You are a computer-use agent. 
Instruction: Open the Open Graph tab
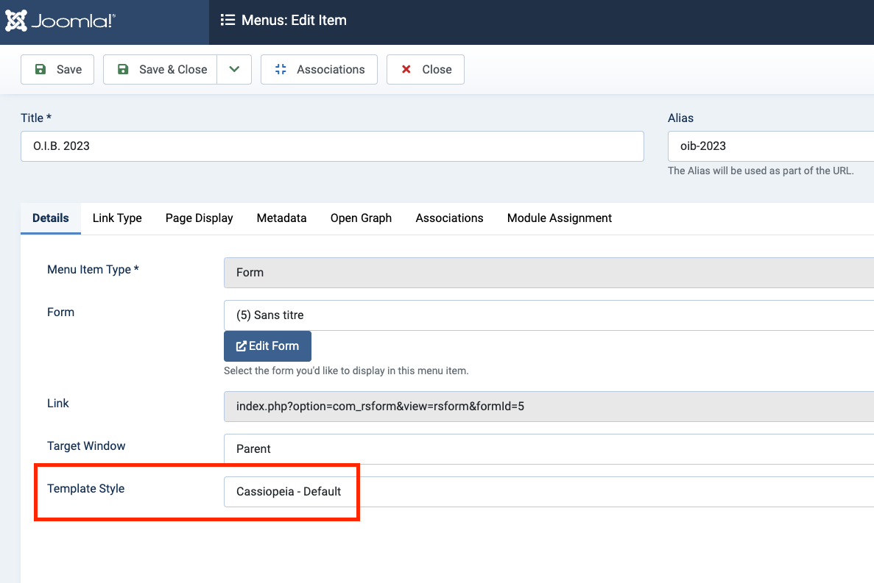[x=361, y=218]
